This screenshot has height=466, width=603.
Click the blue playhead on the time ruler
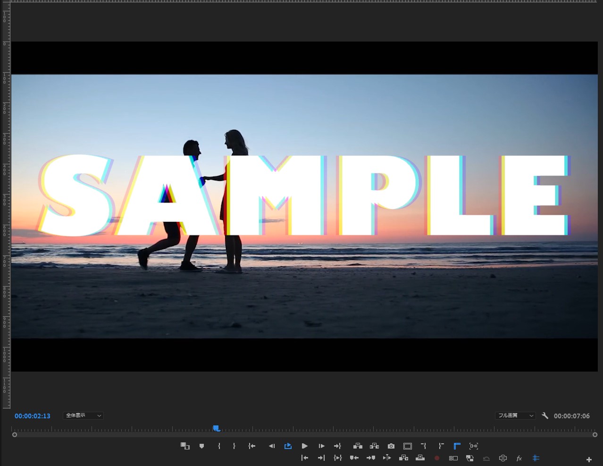tap(216, 428)
